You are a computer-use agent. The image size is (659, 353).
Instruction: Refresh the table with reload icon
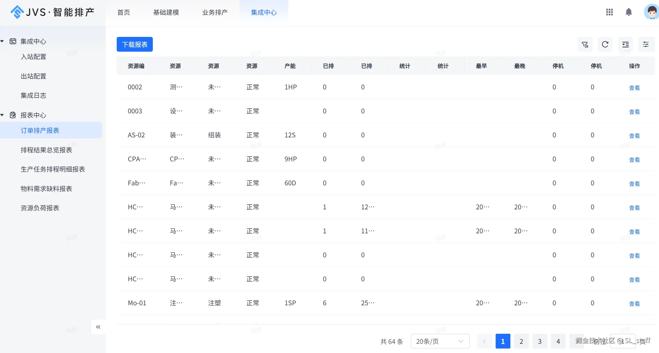(605, 44)
